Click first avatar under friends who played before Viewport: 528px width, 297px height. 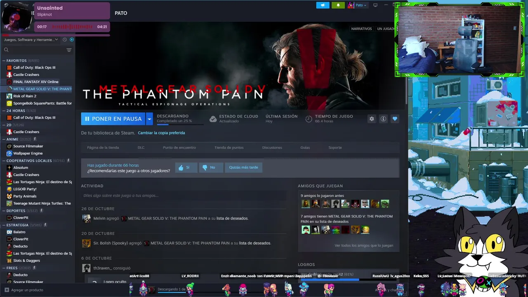pyautogui.click(x=306, y=204)
